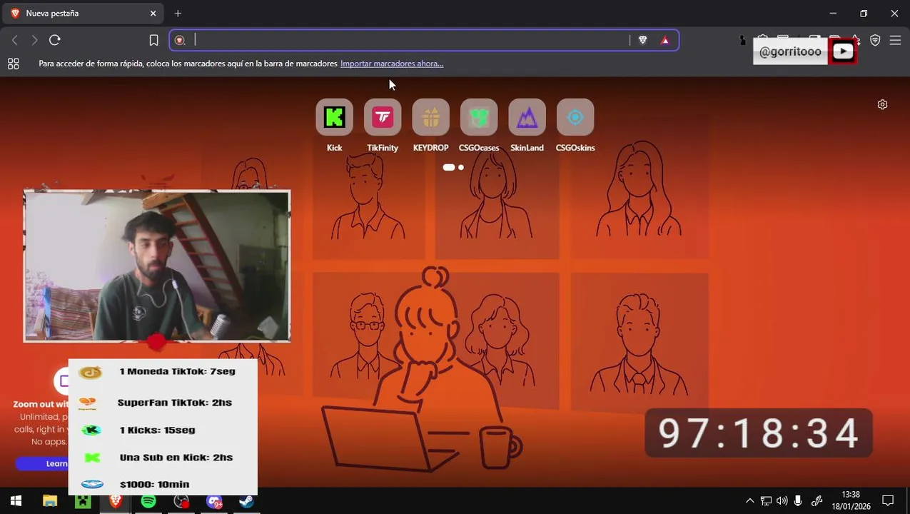Open the TikFinity shortcut tile

click(383, 117)
